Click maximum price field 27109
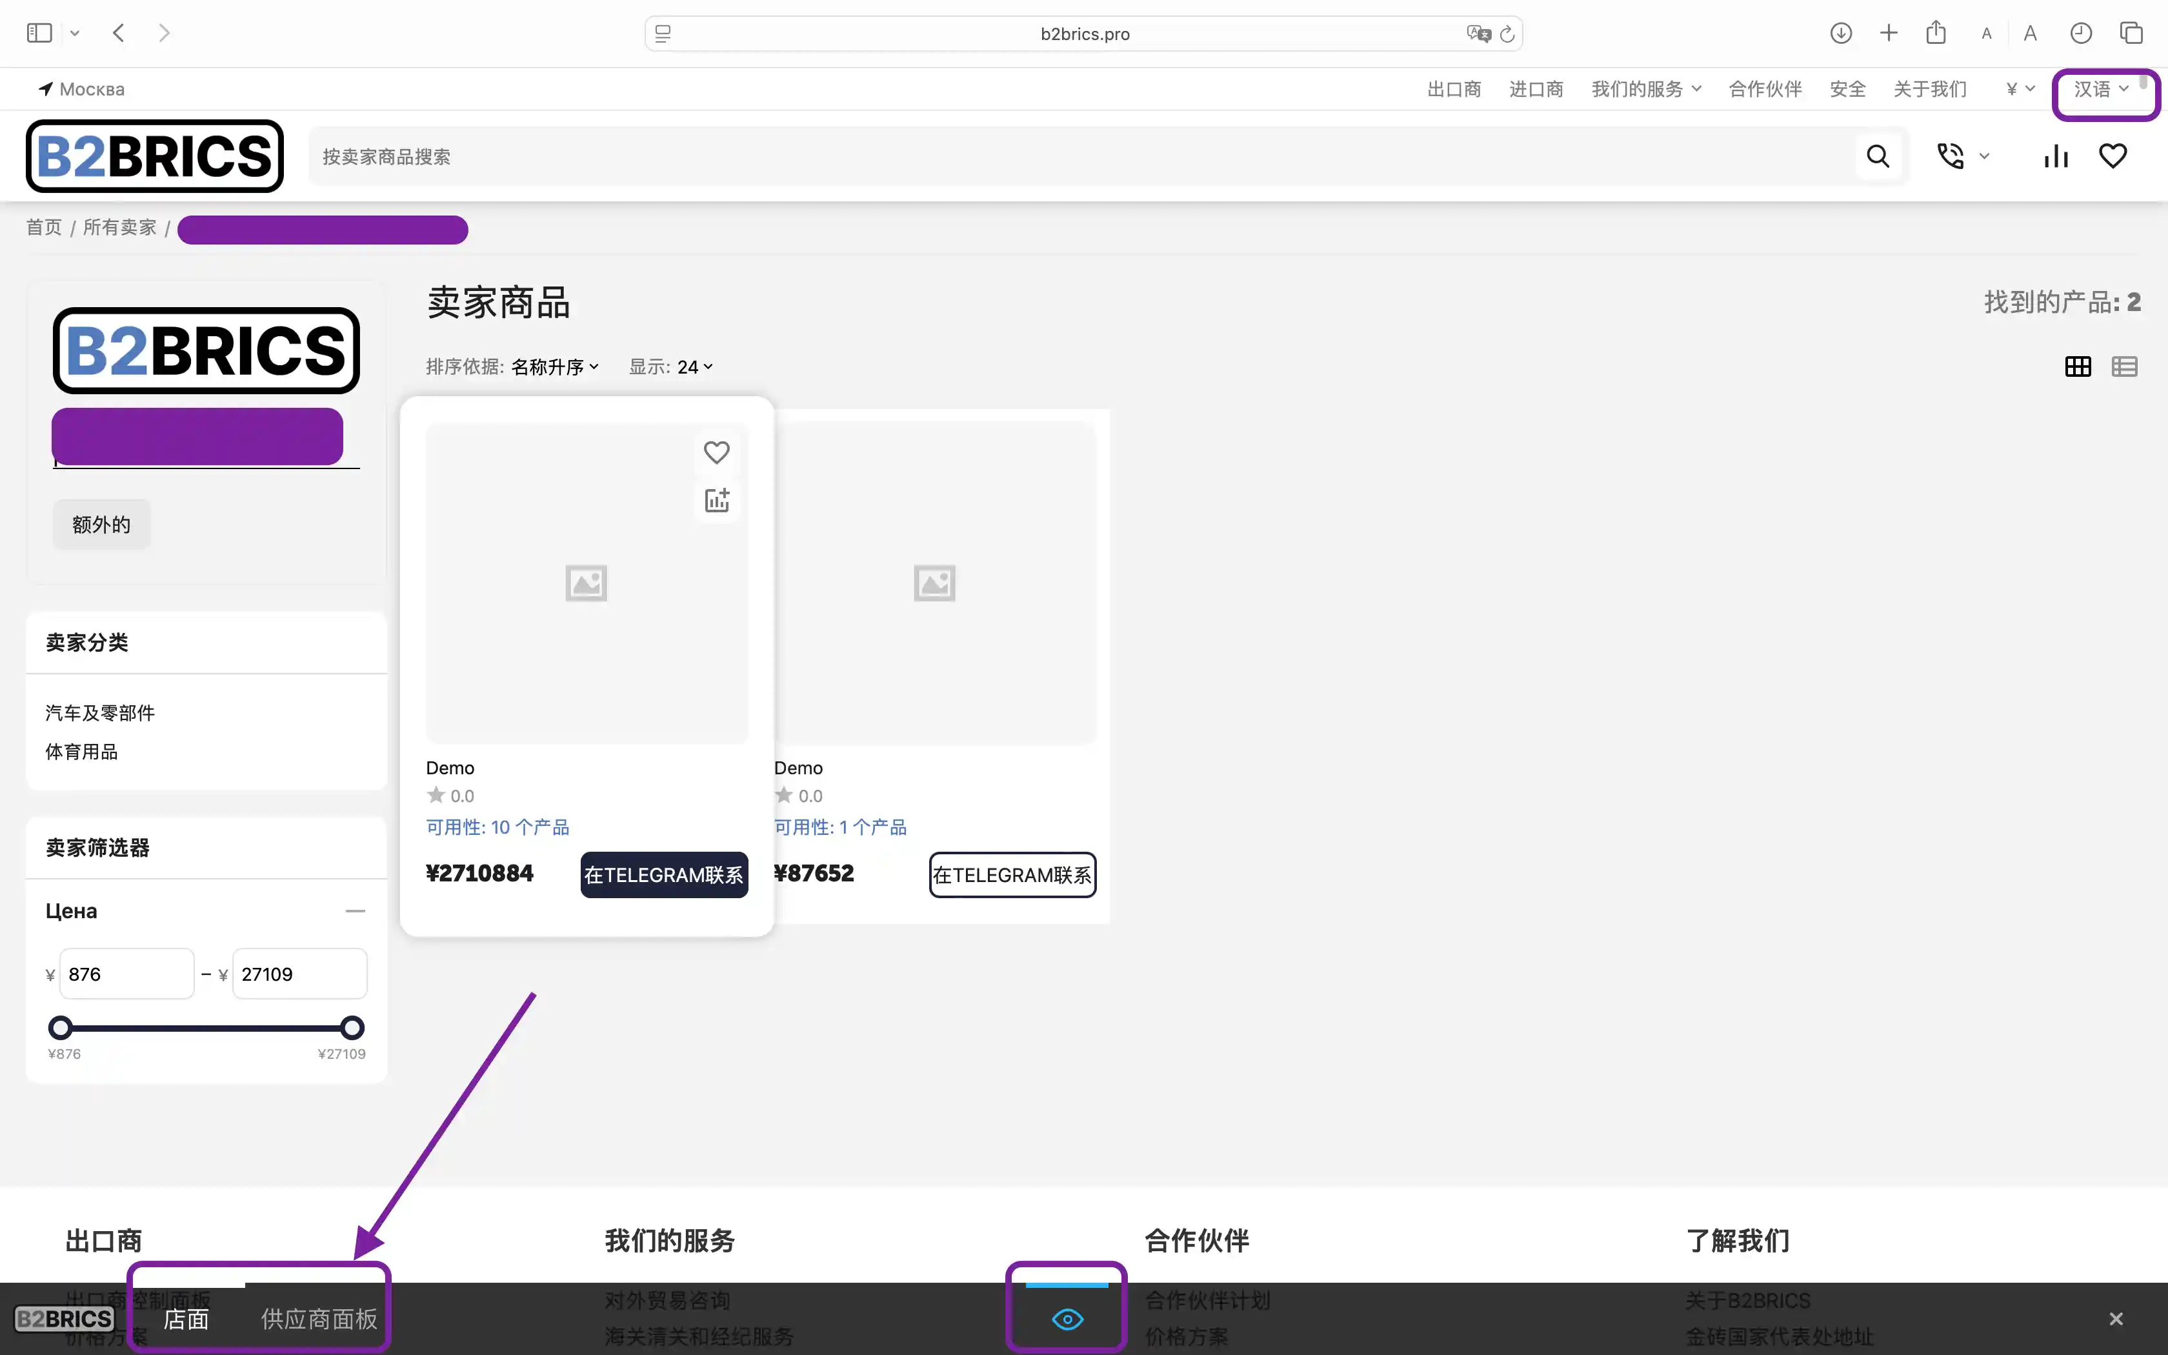2168x1355 pixels. click(x=299, y=973)
